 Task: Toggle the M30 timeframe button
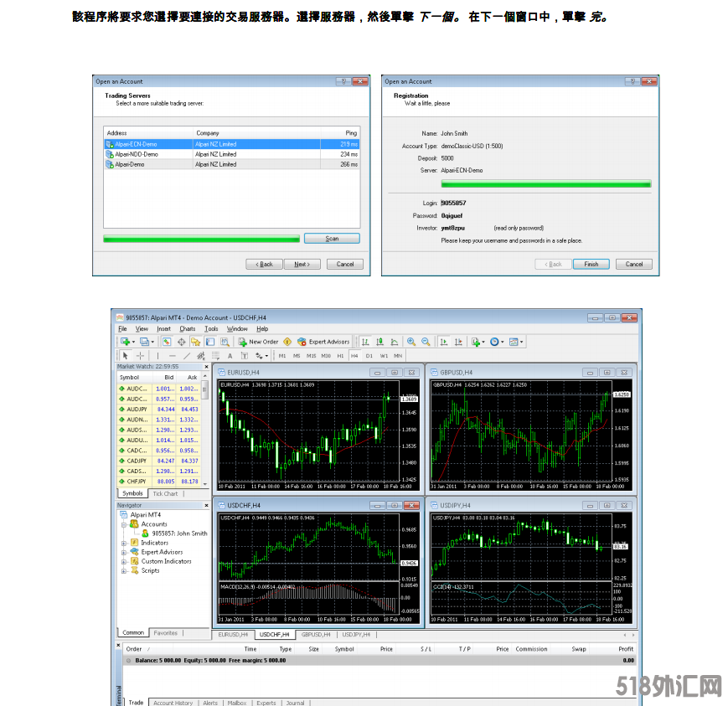[x=326, y=356]
